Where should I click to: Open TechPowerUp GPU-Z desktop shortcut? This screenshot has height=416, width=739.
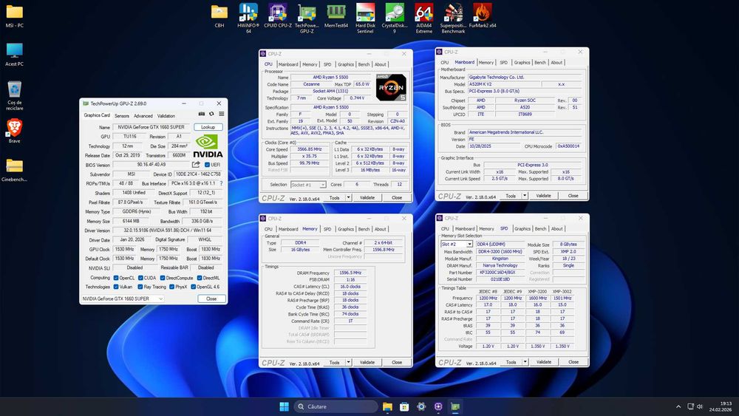pyautogui.click(x=307, y=18)
